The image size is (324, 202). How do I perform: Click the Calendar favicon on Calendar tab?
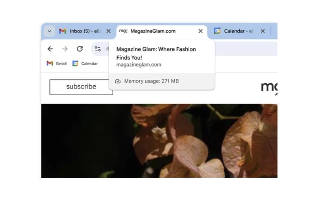(x=217, y=31)
